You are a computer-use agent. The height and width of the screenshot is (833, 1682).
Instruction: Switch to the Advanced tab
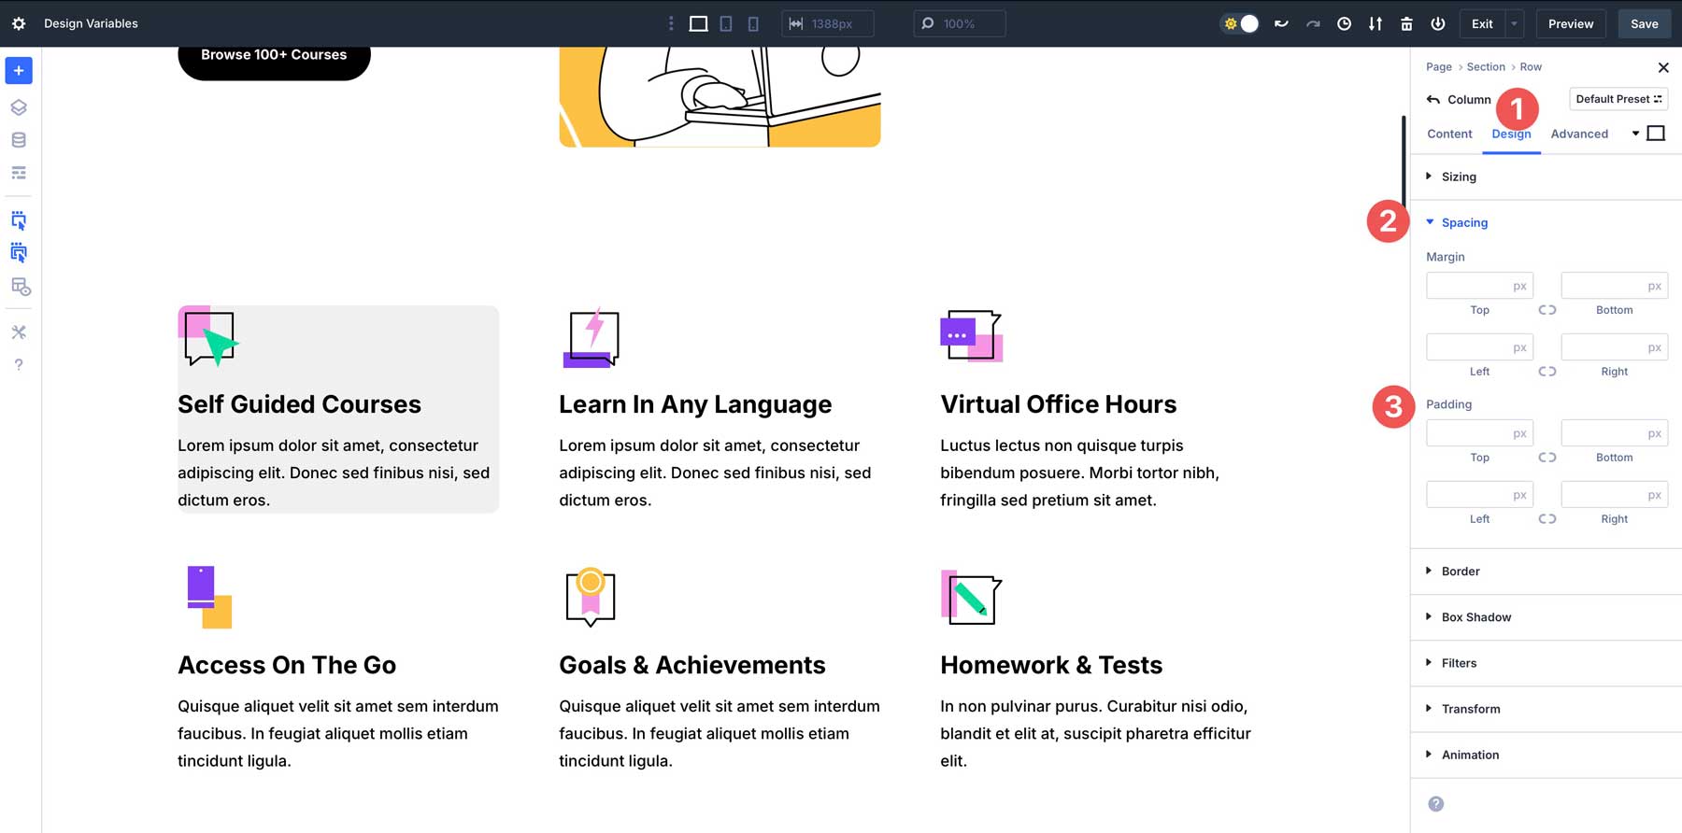pos(1579,134)
